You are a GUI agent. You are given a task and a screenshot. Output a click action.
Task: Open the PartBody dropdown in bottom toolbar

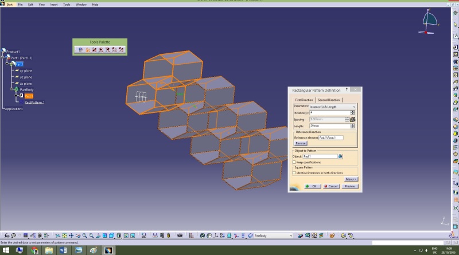pos(273,236)
